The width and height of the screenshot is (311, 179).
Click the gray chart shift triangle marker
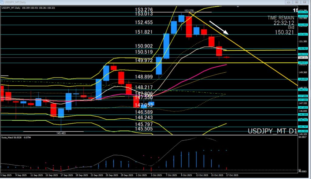click(238, 6)
